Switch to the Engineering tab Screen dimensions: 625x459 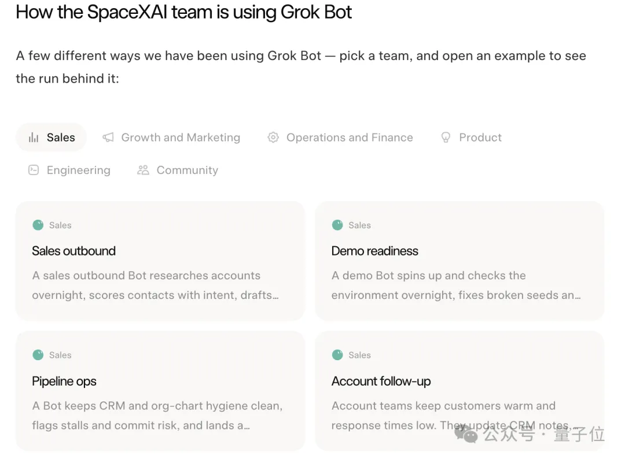click(79, 171)
